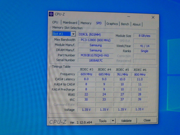180x135 pixels.
Task: Click tRAS value 27
Action: pyautogui.click(x=122, y=94)
